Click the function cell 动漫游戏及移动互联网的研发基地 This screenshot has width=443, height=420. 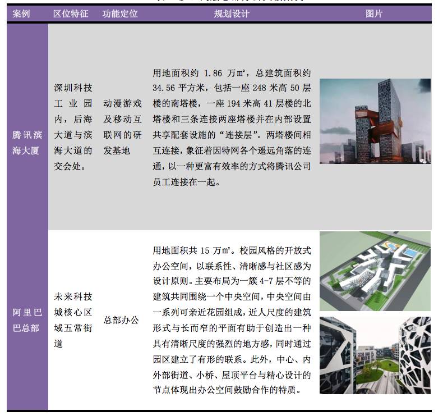pyautogui.click(x=122, y=127)
